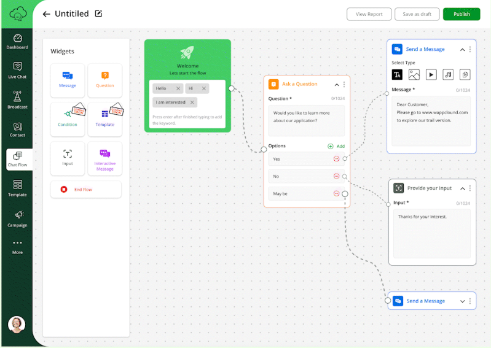
Task: Click the keyword input area in Welcome
Action: [x=187, y=120]
